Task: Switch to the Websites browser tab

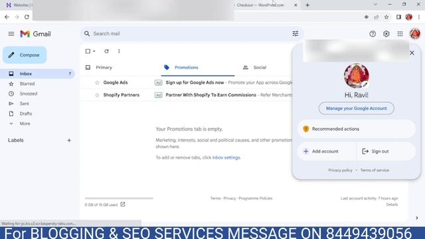Action: pyautogui.click(x=19, y=5)
